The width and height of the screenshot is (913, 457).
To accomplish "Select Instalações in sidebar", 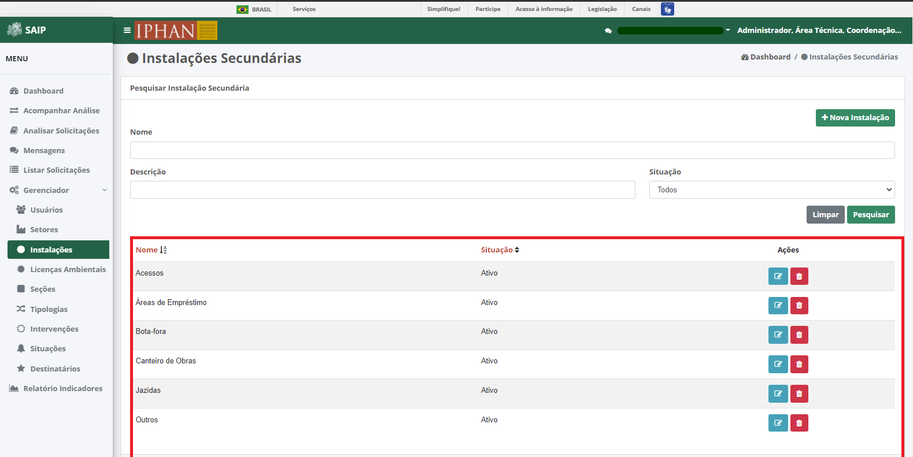I will pyautogui.click(x=58, y=250).
